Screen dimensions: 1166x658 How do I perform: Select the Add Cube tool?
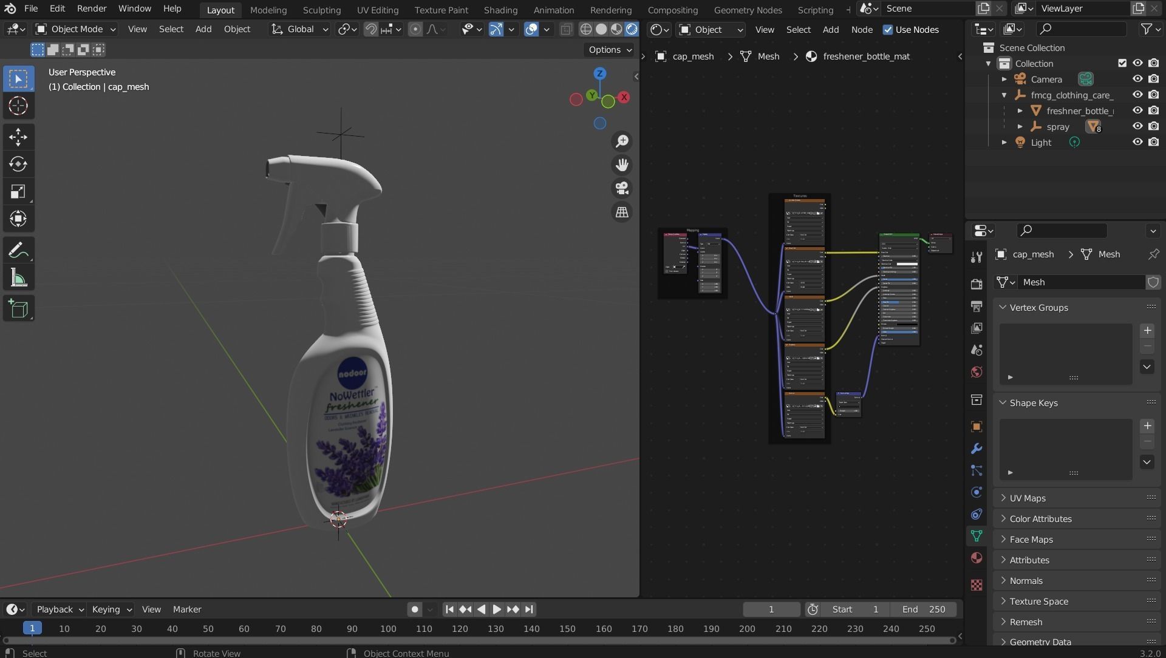[18, 309]
